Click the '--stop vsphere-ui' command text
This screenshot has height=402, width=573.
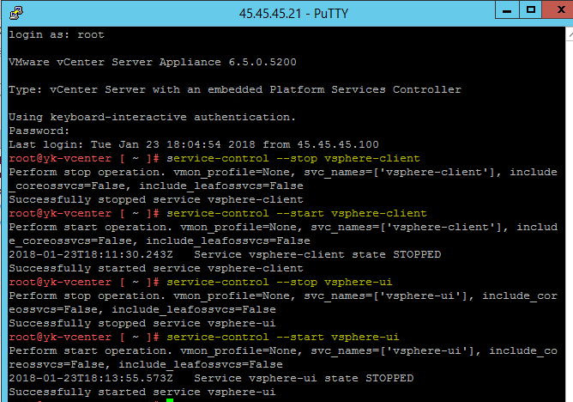point(283,282)
